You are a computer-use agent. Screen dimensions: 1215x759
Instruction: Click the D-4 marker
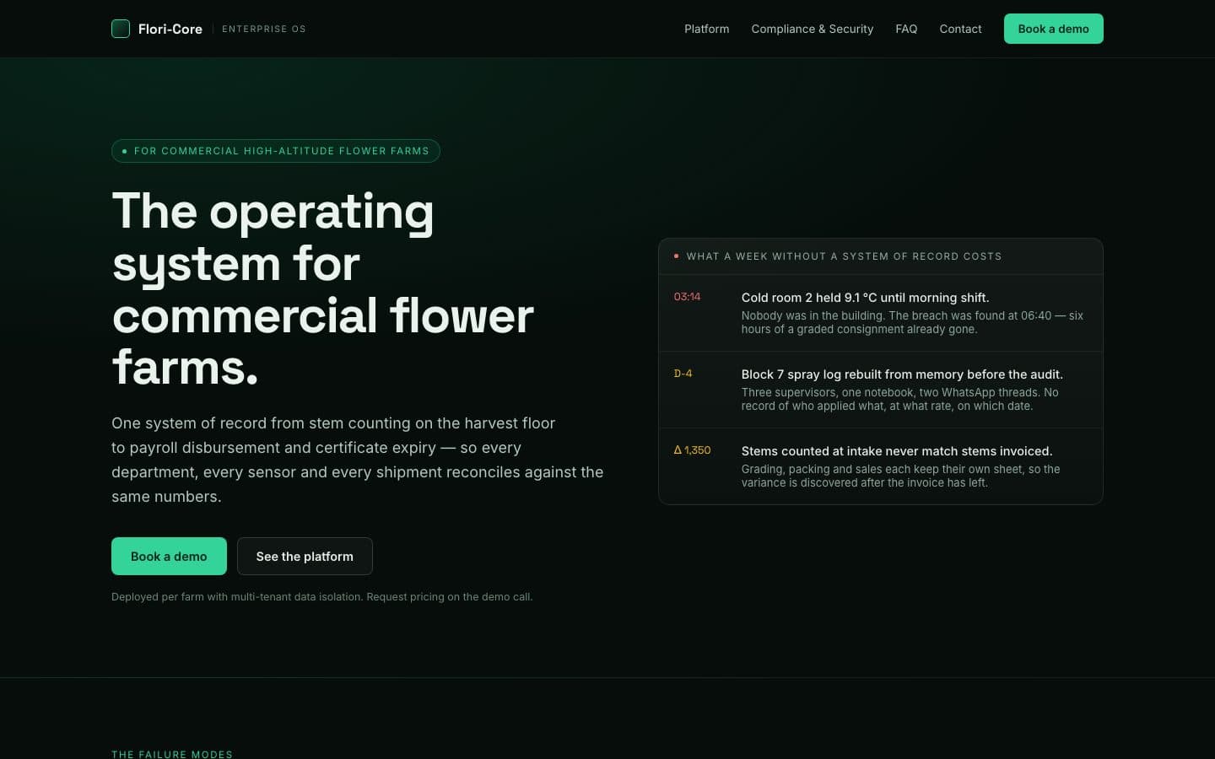pyautogui.click(x=683, y=374)
